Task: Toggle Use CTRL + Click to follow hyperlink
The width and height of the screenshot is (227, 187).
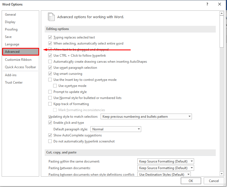Action: [50, 56]
